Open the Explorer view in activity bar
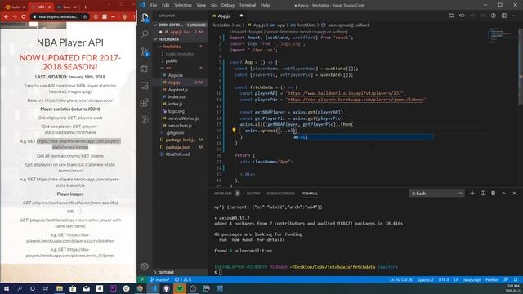 (x=145, y=17)
